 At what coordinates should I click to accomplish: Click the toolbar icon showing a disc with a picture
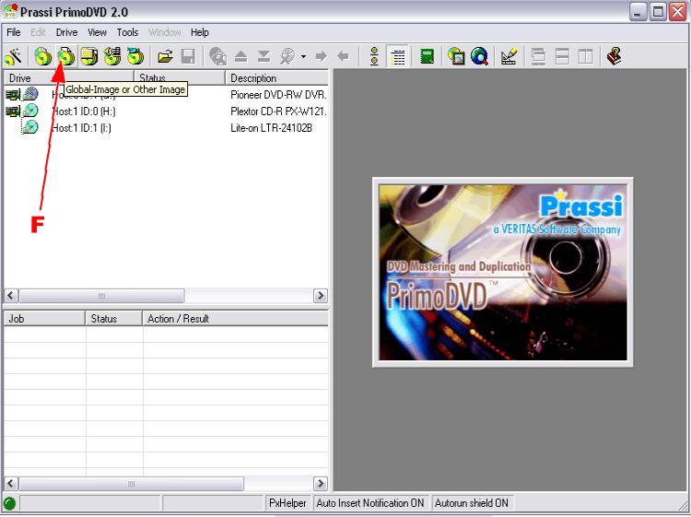456,56
